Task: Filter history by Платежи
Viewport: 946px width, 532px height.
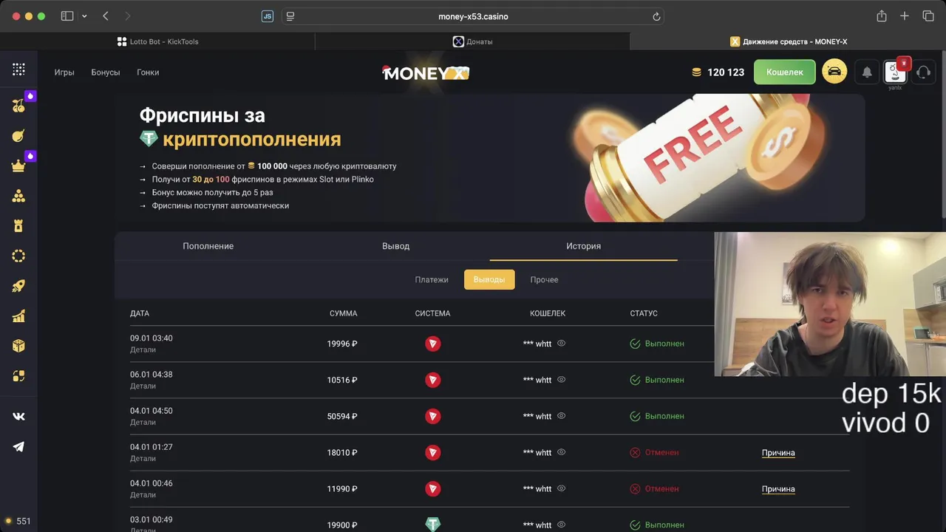Action: pos(432,279)
